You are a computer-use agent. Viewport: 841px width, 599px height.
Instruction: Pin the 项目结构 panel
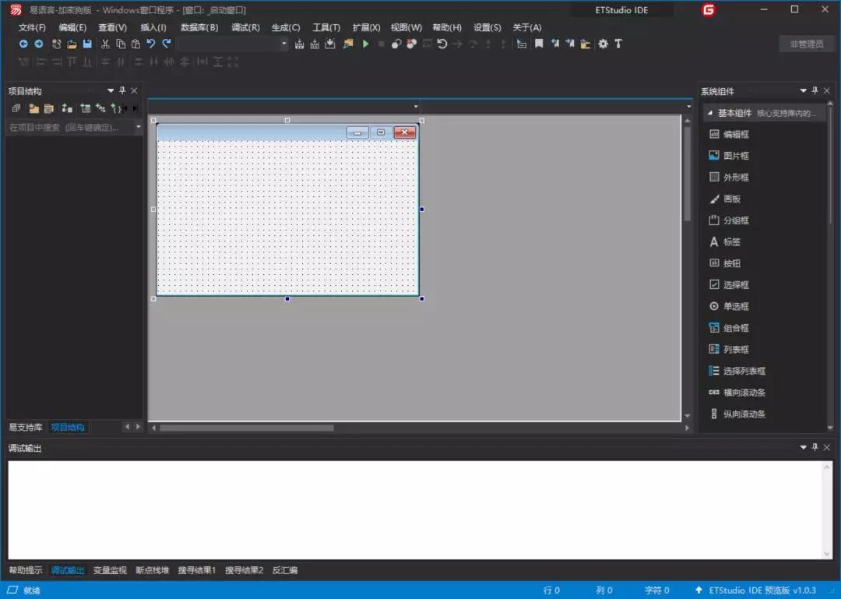point(121,90)
